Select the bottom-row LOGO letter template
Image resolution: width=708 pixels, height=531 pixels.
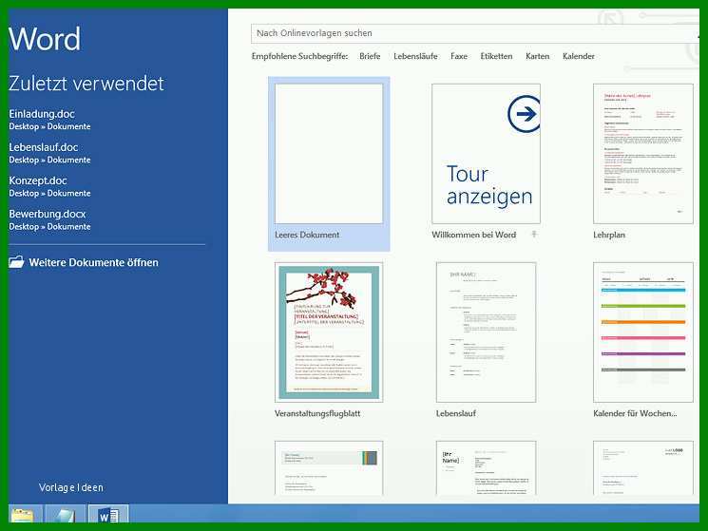(x=643, y=468)
